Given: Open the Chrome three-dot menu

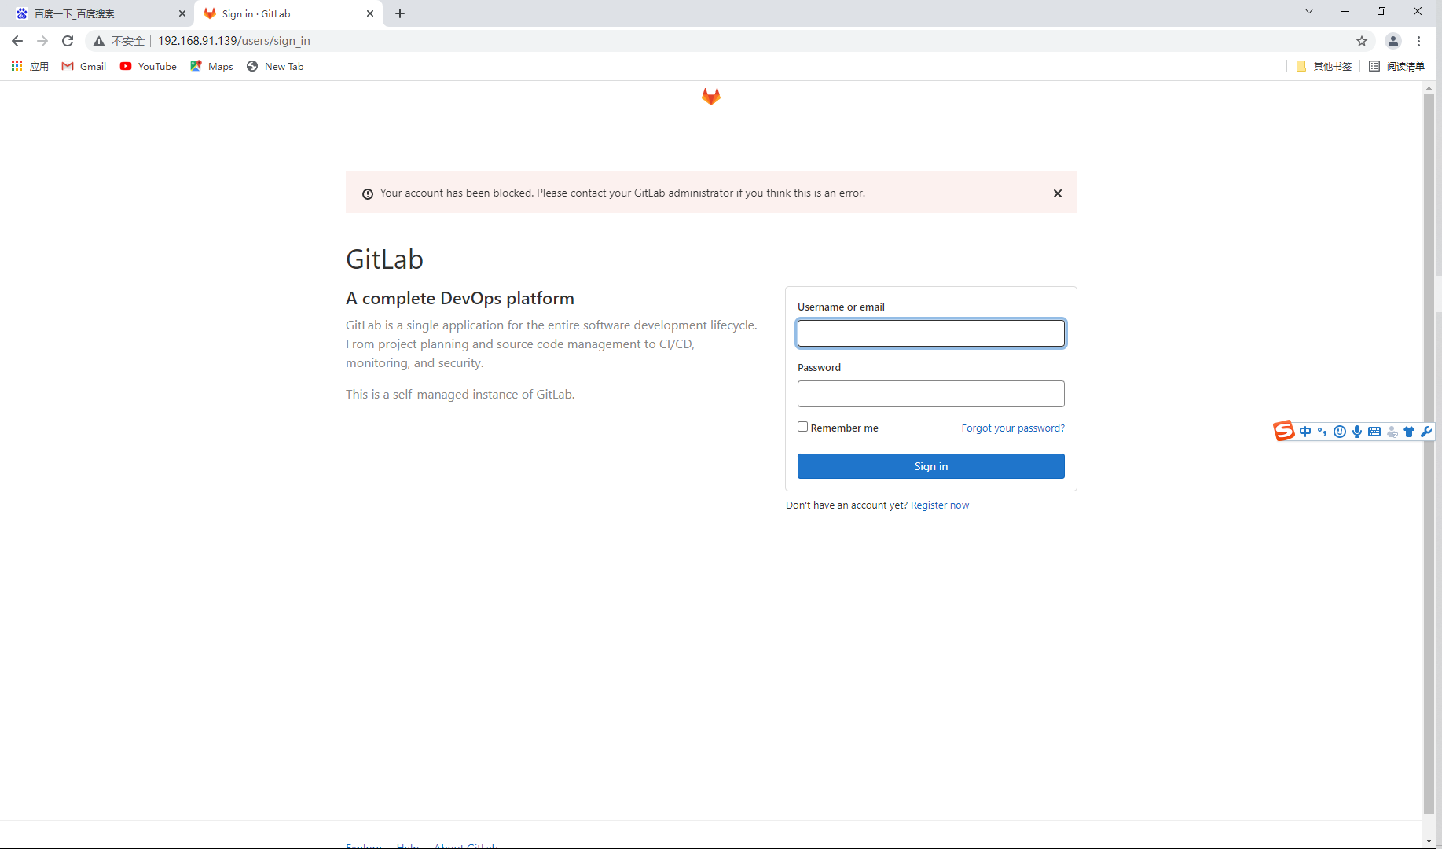Looking at the screenshot, I should [x=1419, y=41].
